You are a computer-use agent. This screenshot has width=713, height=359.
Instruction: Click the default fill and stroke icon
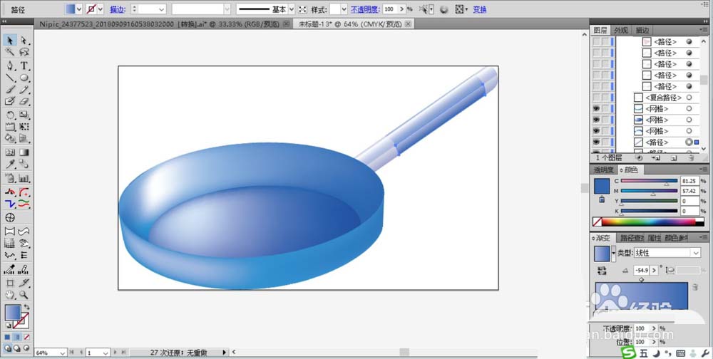[x=8, y=326]
